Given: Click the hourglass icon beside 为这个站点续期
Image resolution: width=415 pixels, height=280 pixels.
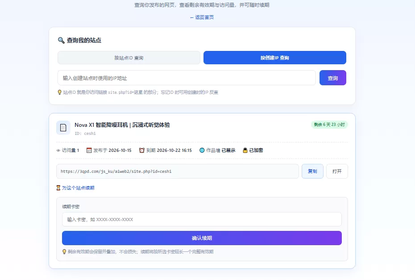Looking at the screenshot, I should click(58, 188).
